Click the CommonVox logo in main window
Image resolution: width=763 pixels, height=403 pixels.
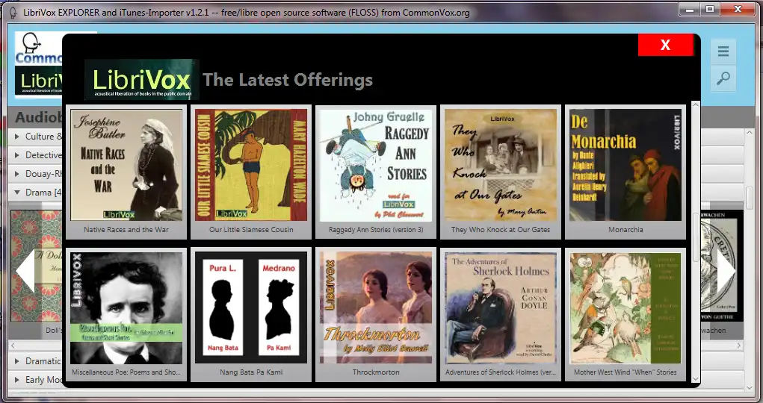point(38,49)
